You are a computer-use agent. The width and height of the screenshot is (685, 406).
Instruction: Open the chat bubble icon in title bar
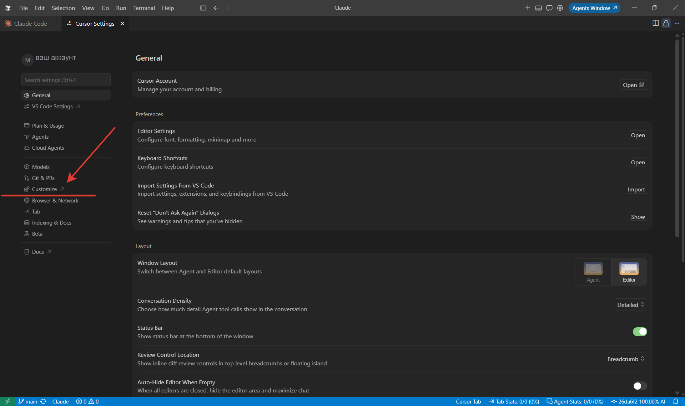pos(549,8)
